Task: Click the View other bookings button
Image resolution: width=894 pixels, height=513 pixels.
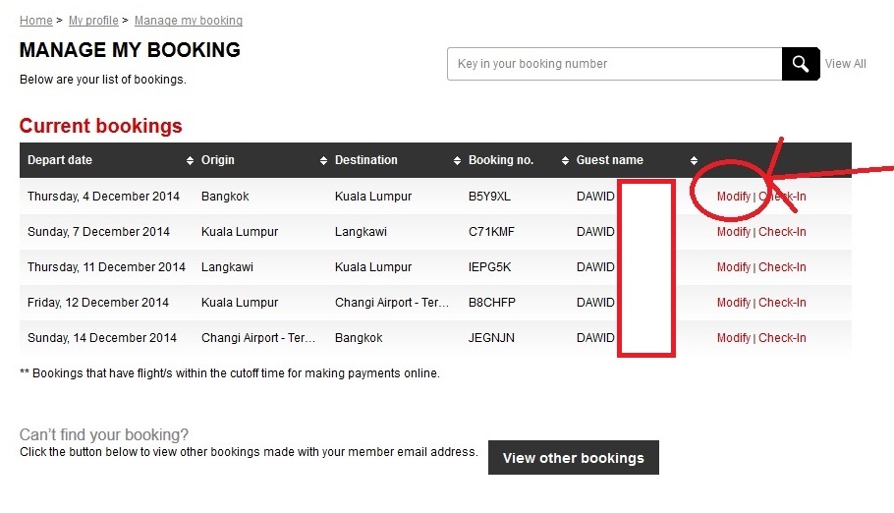Action: click(x=574, y=458)
